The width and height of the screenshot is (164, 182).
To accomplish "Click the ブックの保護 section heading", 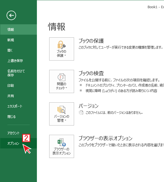I will pos(91,41).
